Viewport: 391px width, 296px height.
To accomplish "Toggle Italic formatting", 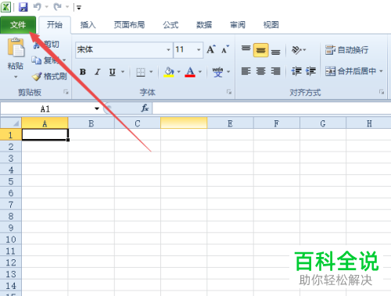I will pos(98,72).
